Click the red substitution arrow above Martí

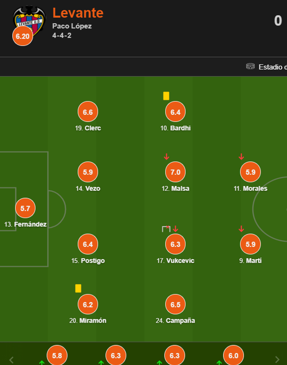[241, 229]
